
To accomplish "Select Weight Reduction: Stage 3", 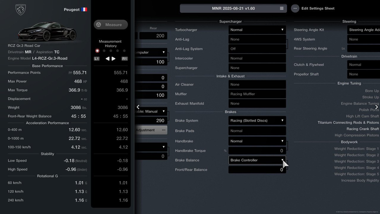I will pyautogui.click(x=357, y=161).
